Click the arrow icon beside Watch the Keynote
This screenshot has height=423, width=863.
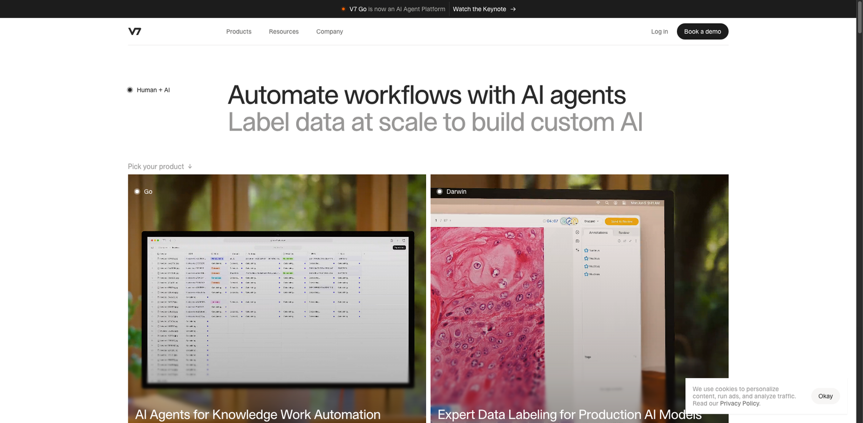(x=513, y=9)
